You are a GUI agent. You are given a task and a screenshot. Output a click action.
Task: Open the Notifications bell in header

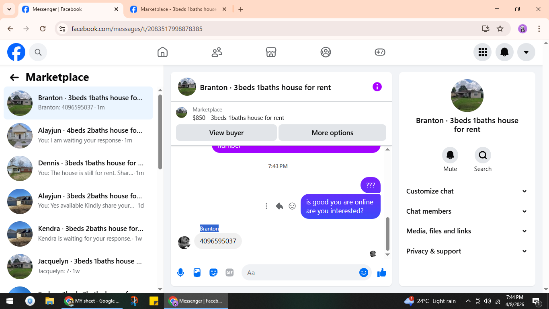(504, 52)
